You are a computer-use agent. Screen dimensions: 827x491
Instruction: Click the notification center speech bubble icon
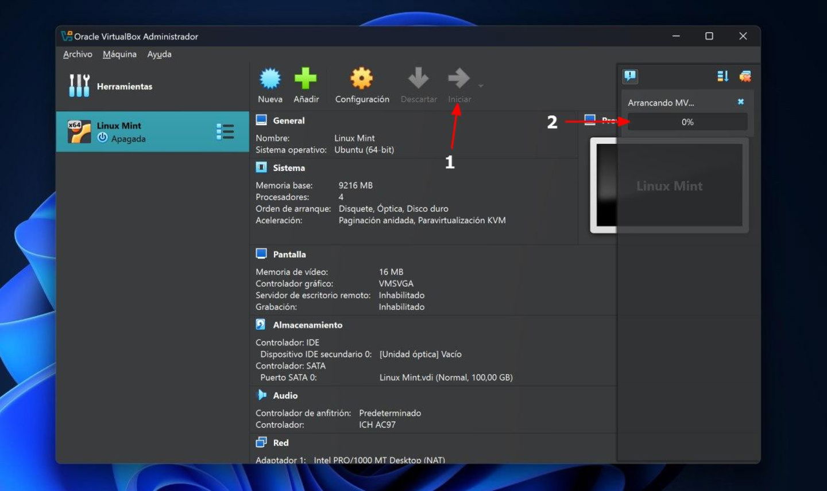630,76
